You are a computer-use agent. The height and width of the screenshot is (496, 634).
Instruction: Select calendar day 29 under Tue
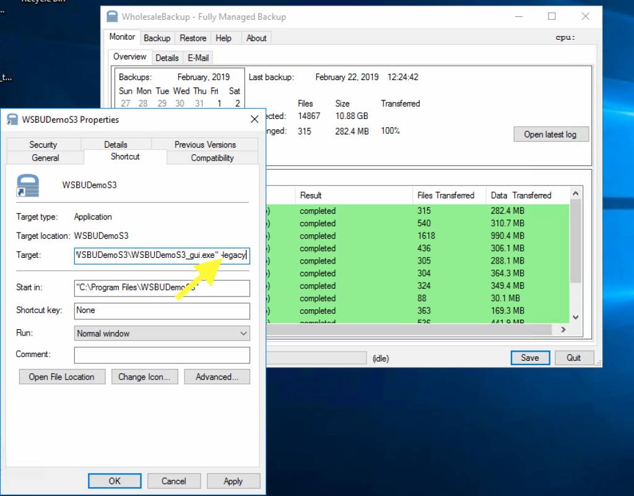(162, 104)
